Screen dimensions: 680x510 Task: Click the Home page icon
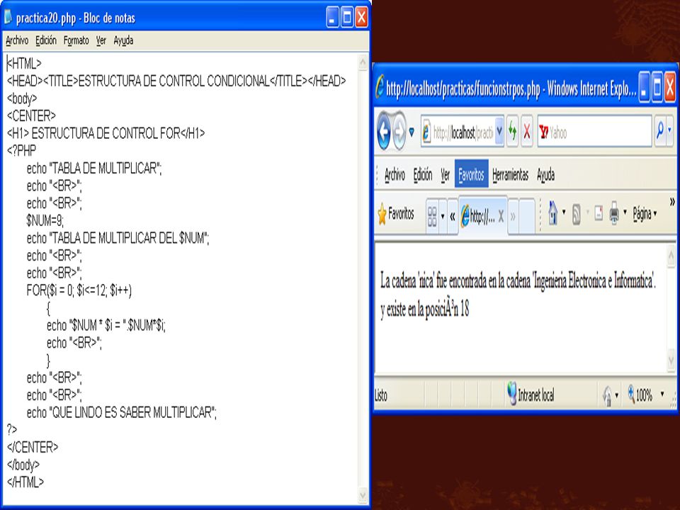[x=553, y=213]
